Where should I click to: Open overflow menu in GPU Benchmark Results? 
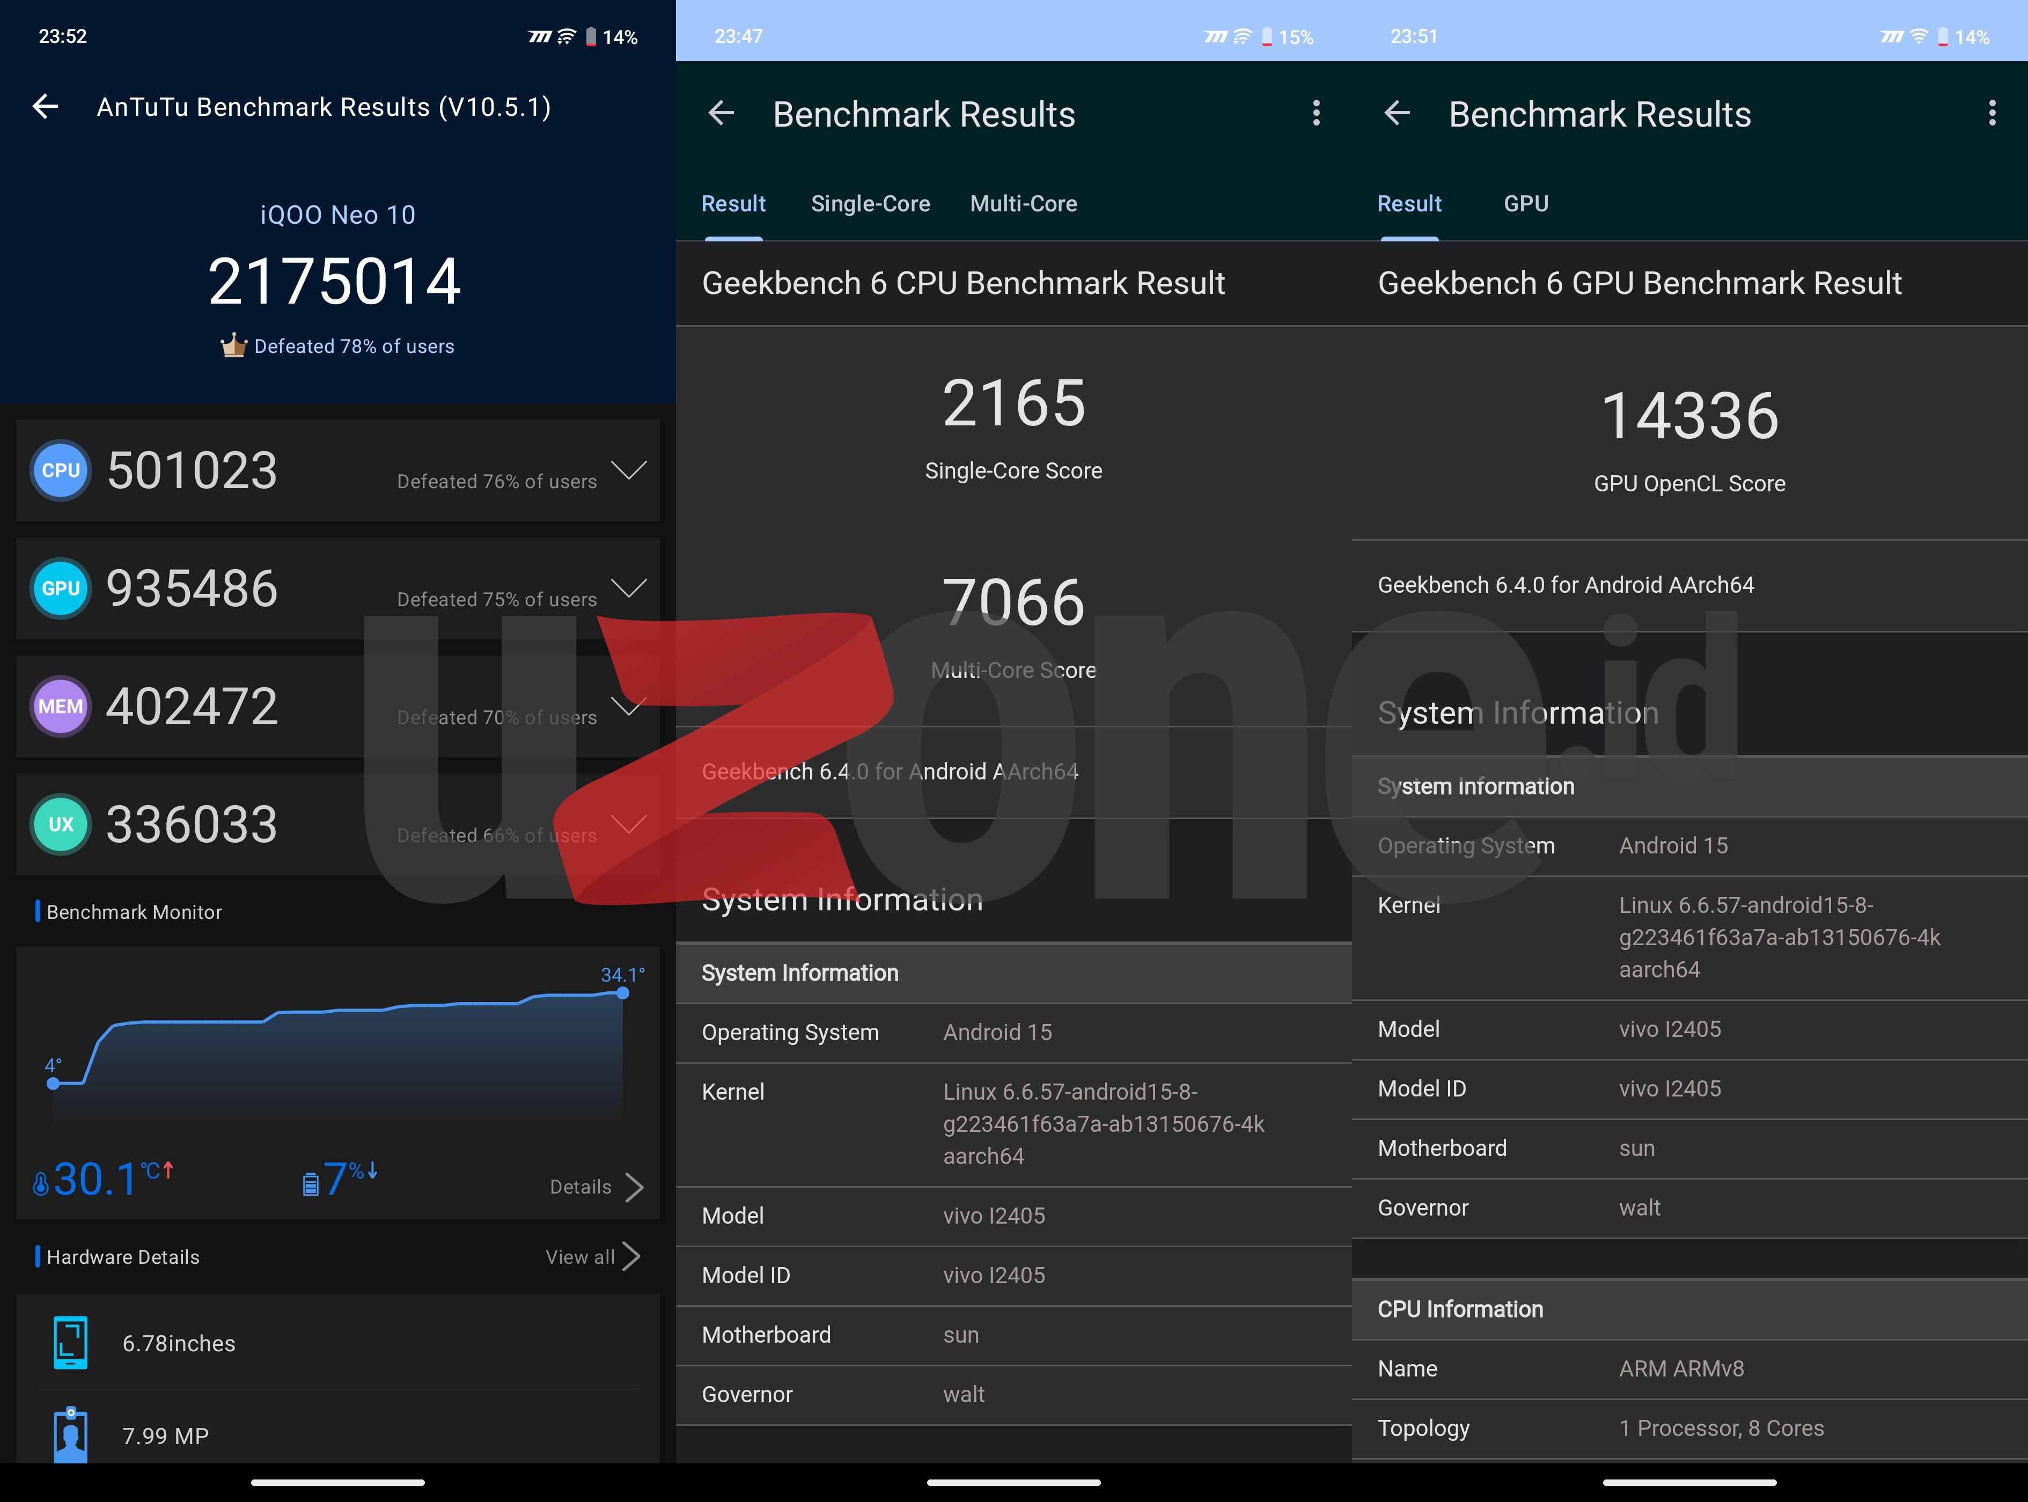pos(1992,114)
